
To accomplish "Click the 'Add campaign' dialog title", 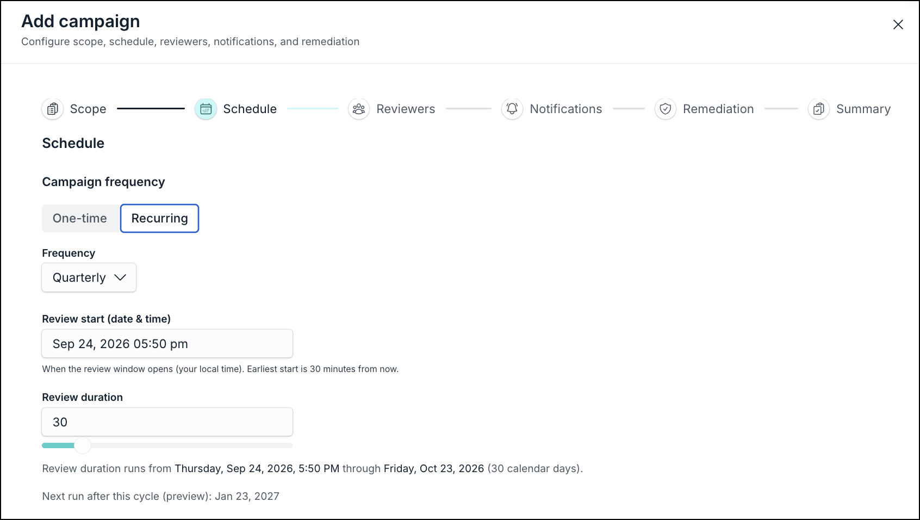I will [80, 21].
